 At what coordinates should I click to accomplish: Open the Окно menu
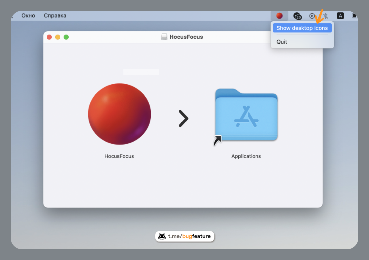click(28, 16)
